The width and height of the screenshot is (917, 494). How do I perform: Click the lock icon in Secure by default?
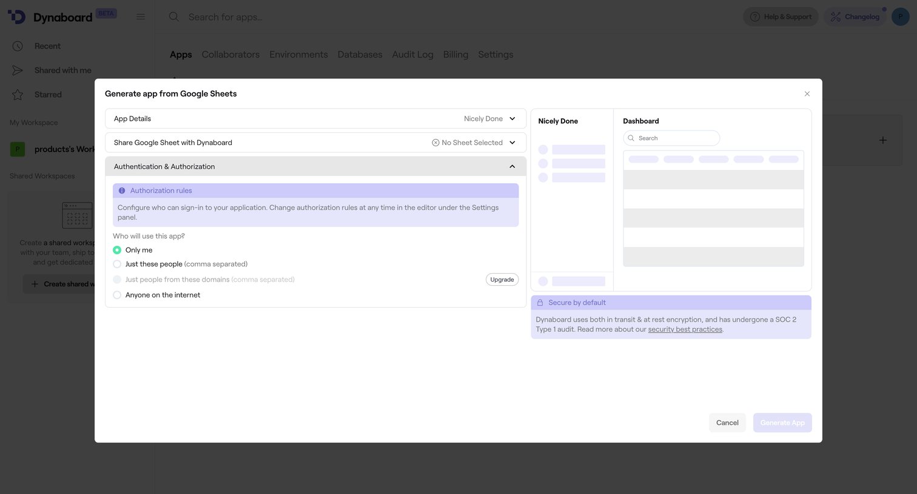[x=540, y=303]
